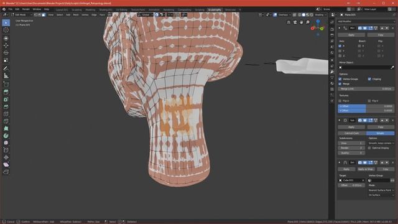Toggle the Clipping checkbox
This screenshot has height=224, width=398.
369,79
